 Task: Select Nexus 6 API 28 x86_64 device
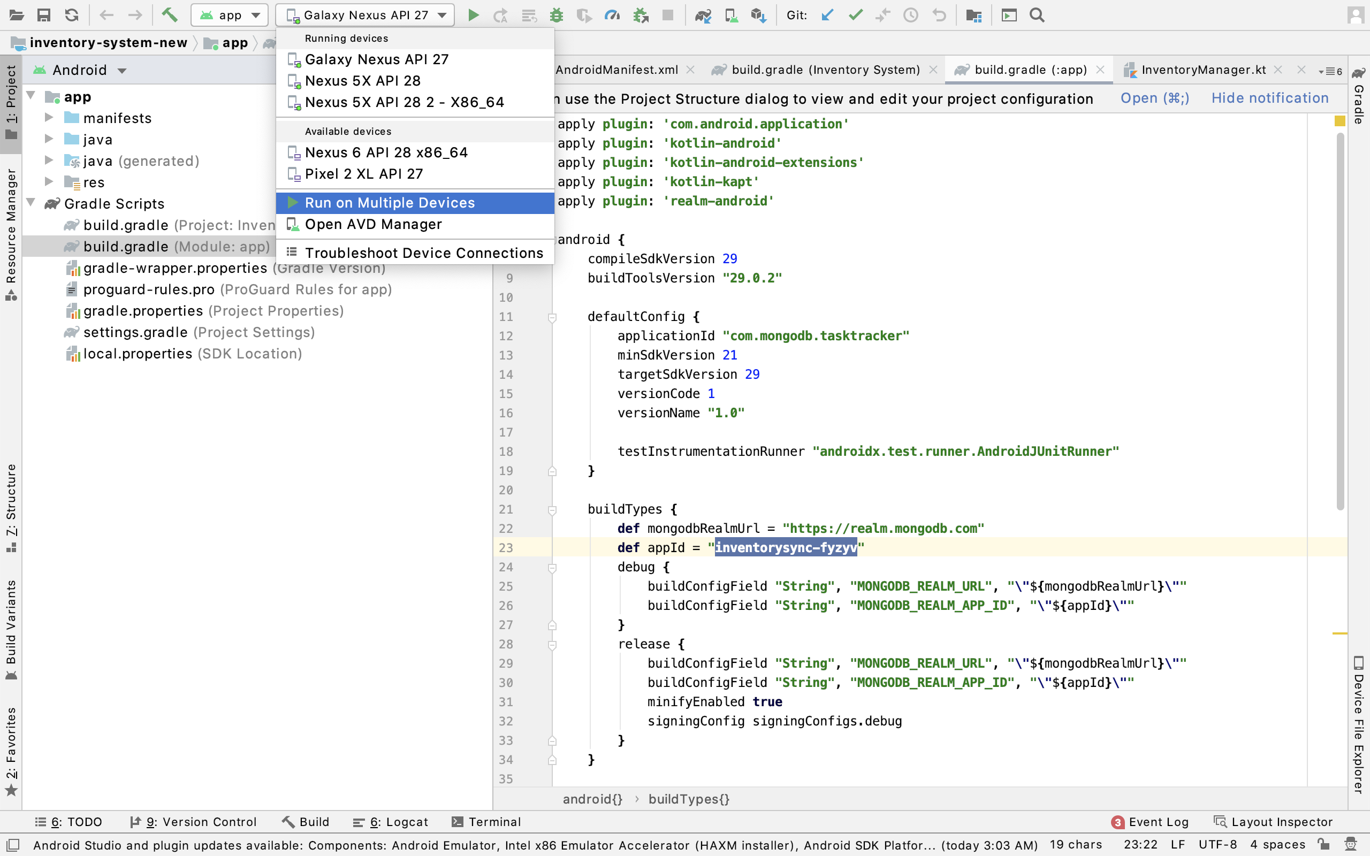pyautogui.click(x=415, y=153)
